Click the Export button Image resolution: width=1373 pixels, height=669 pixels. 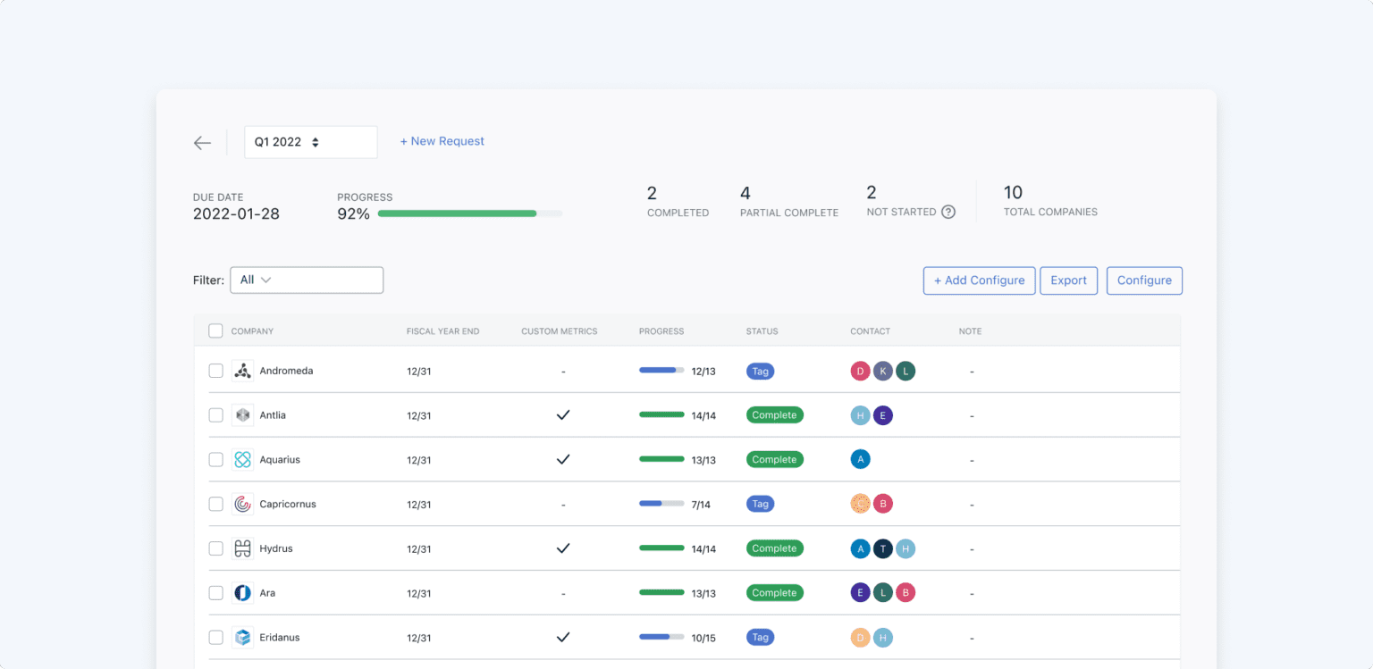(1068, 280)
